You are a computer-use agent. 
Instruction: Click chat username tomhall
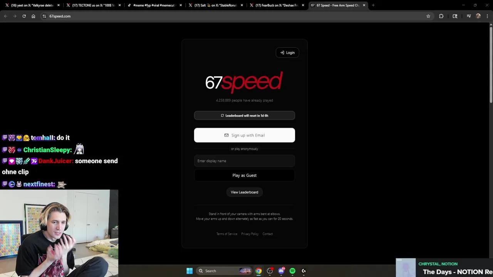point(42,138)
